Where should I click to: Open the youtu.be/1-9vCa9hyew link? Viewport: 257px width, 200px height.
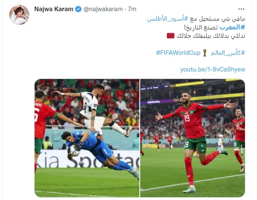(x=213, y=69)
